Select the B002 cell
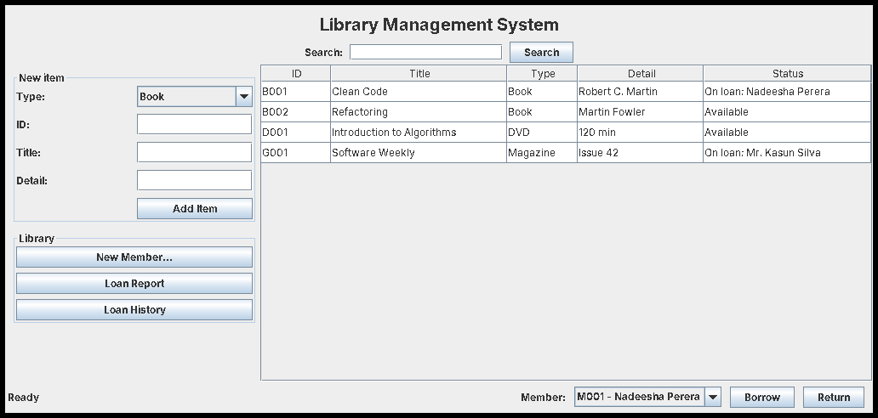Screen dimensions: 878x418 tap(296, 112)
